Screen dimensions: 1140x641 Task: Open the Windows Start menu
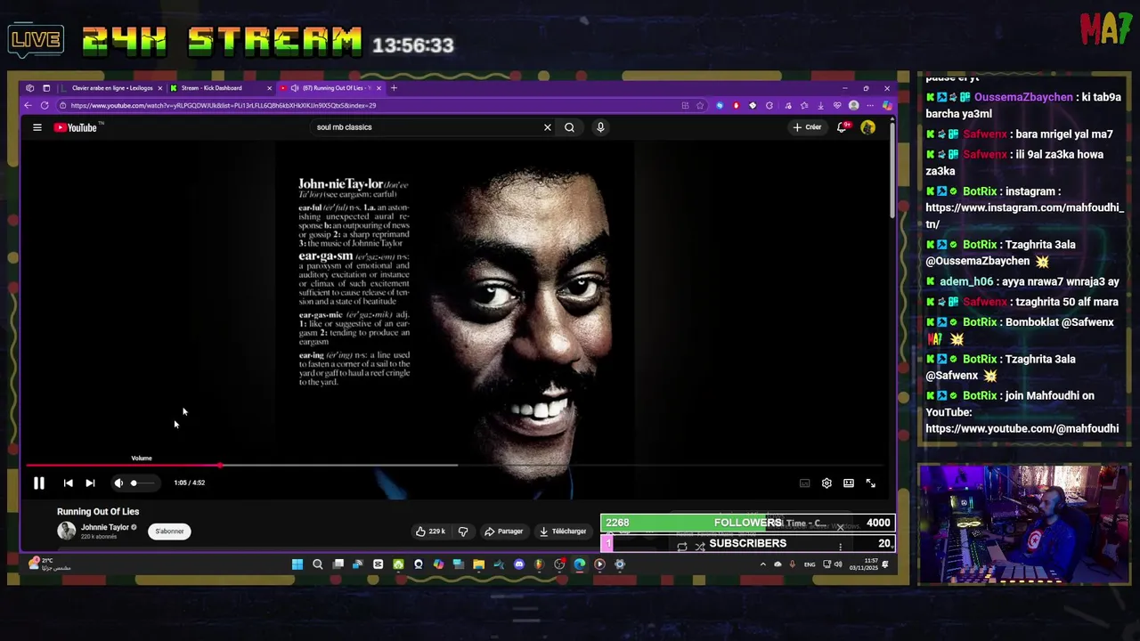[x=297, y=564]
